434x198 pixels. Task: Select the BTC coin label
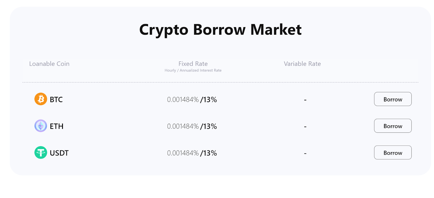(x=56, y=100)
